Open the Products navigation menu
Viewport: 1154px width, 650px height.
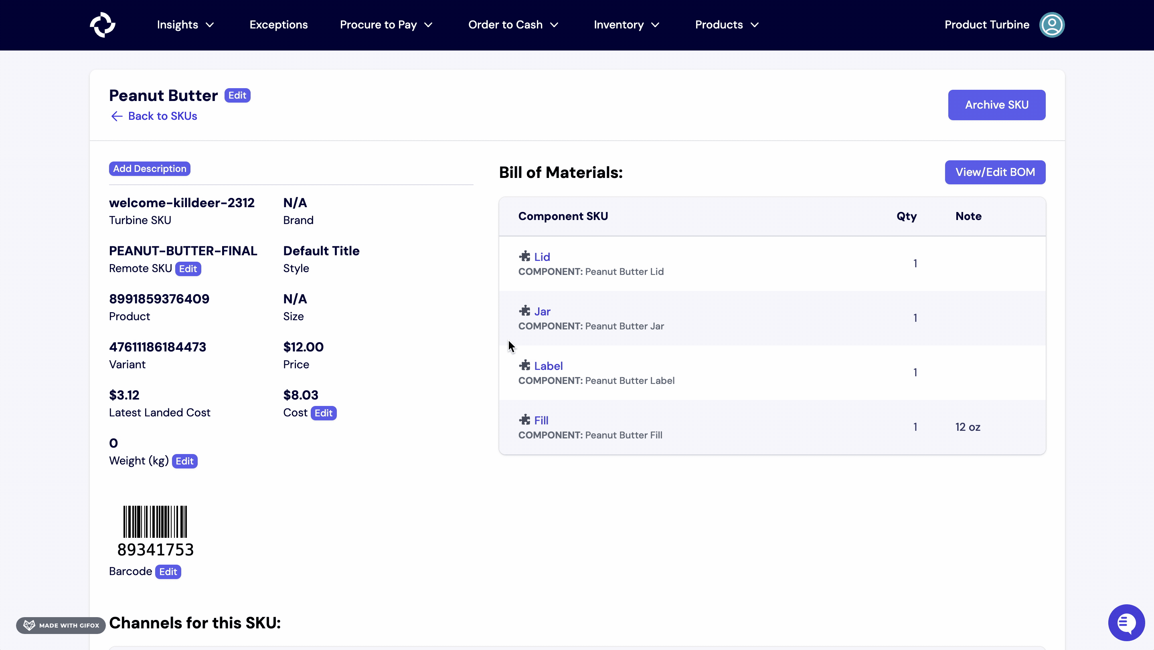[726, 24]
